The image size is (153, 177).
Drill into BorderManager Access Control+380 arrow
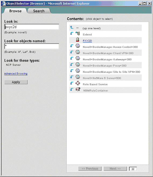72,46
